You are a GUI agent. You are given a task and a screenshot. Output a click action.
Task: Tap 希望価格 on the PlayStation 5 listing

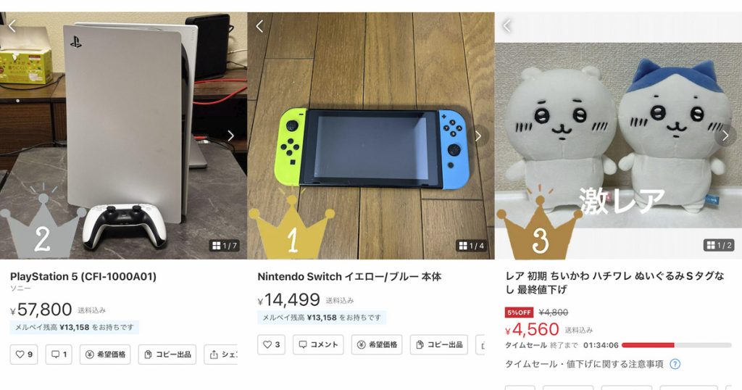105,354
